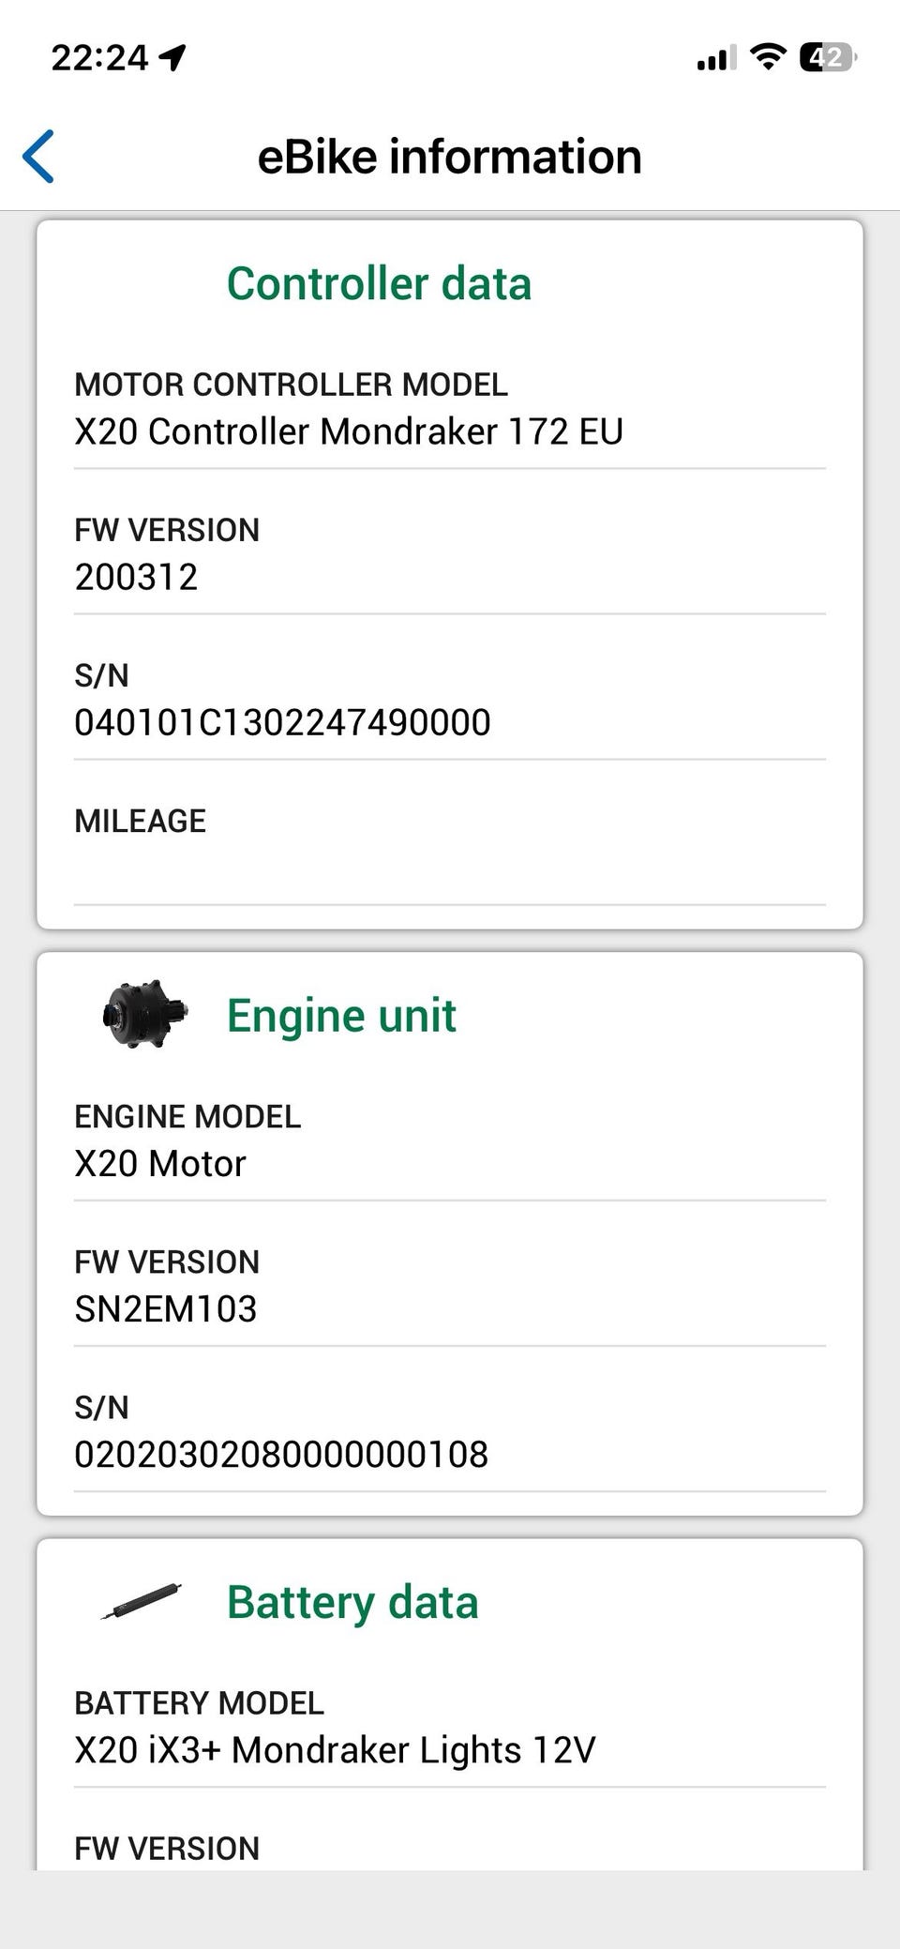Image resolution: width=900 pixels, height=1949 pixels.
Task: Tap the battery icon in Battery data
Action: click(x=141, y=1601)
